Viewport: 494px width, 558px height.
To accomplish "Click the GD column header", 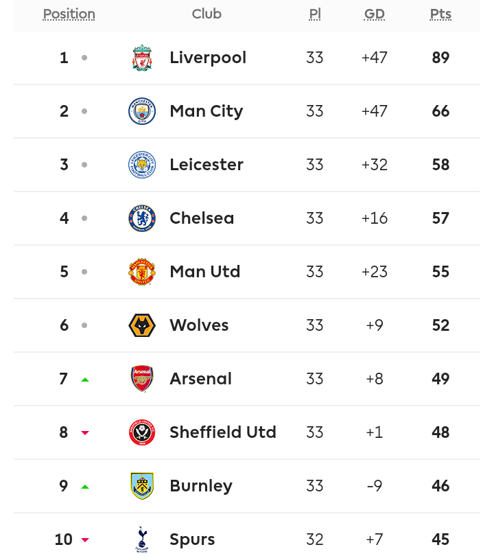I will (x=375, y=14).
